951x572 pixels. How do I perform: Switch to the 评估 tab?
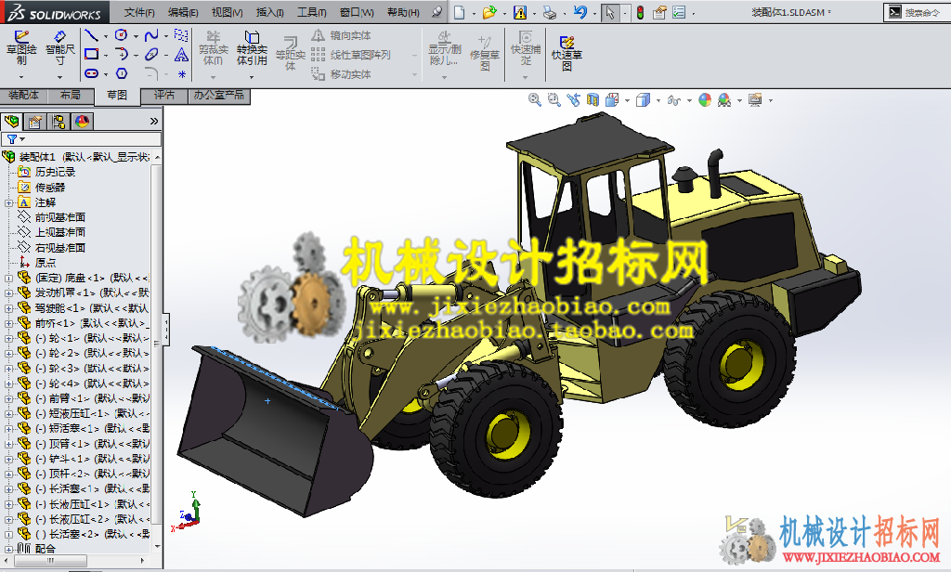163,96
